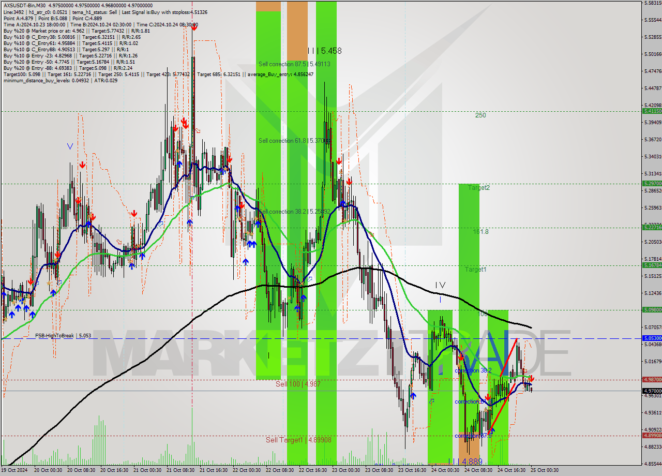Click the 5.58315 value on the price scale
The image size is (662, 476).
click(x=653, y=3)
